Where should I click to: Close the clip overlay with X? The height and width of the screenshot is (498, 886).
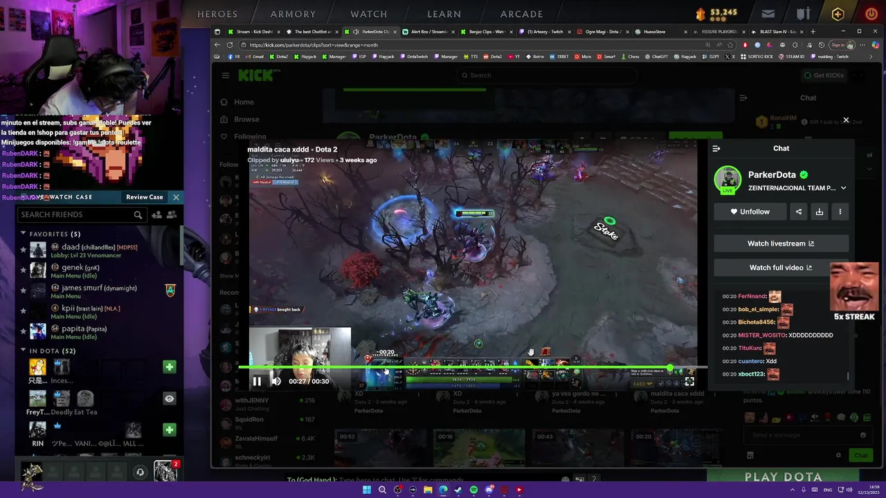click(846, 120)
